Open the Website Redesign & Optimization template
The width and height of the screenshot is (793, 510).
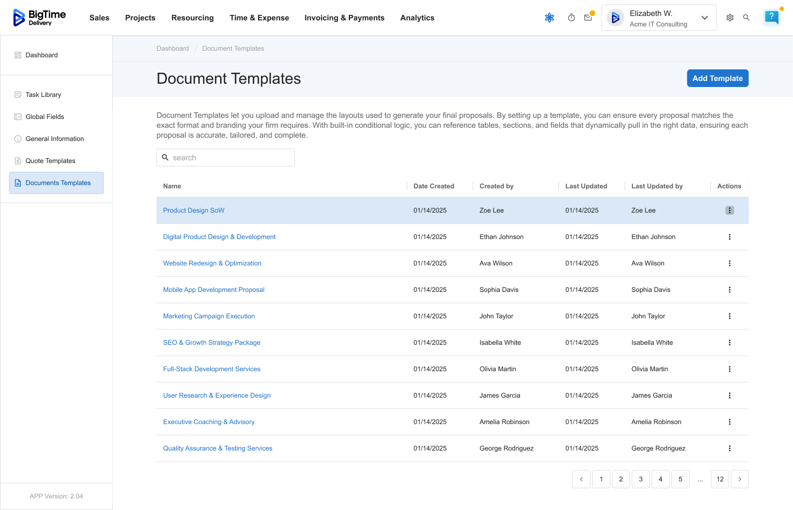212,263
